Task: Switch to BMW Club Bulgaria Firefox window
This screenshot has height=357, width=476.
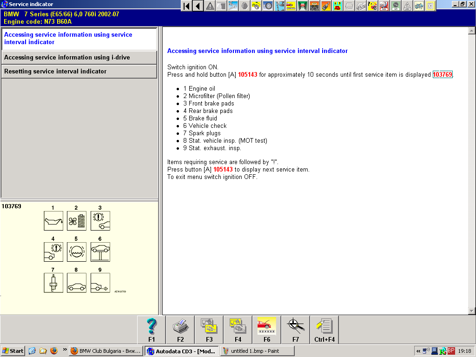Action: click(106, 351)
